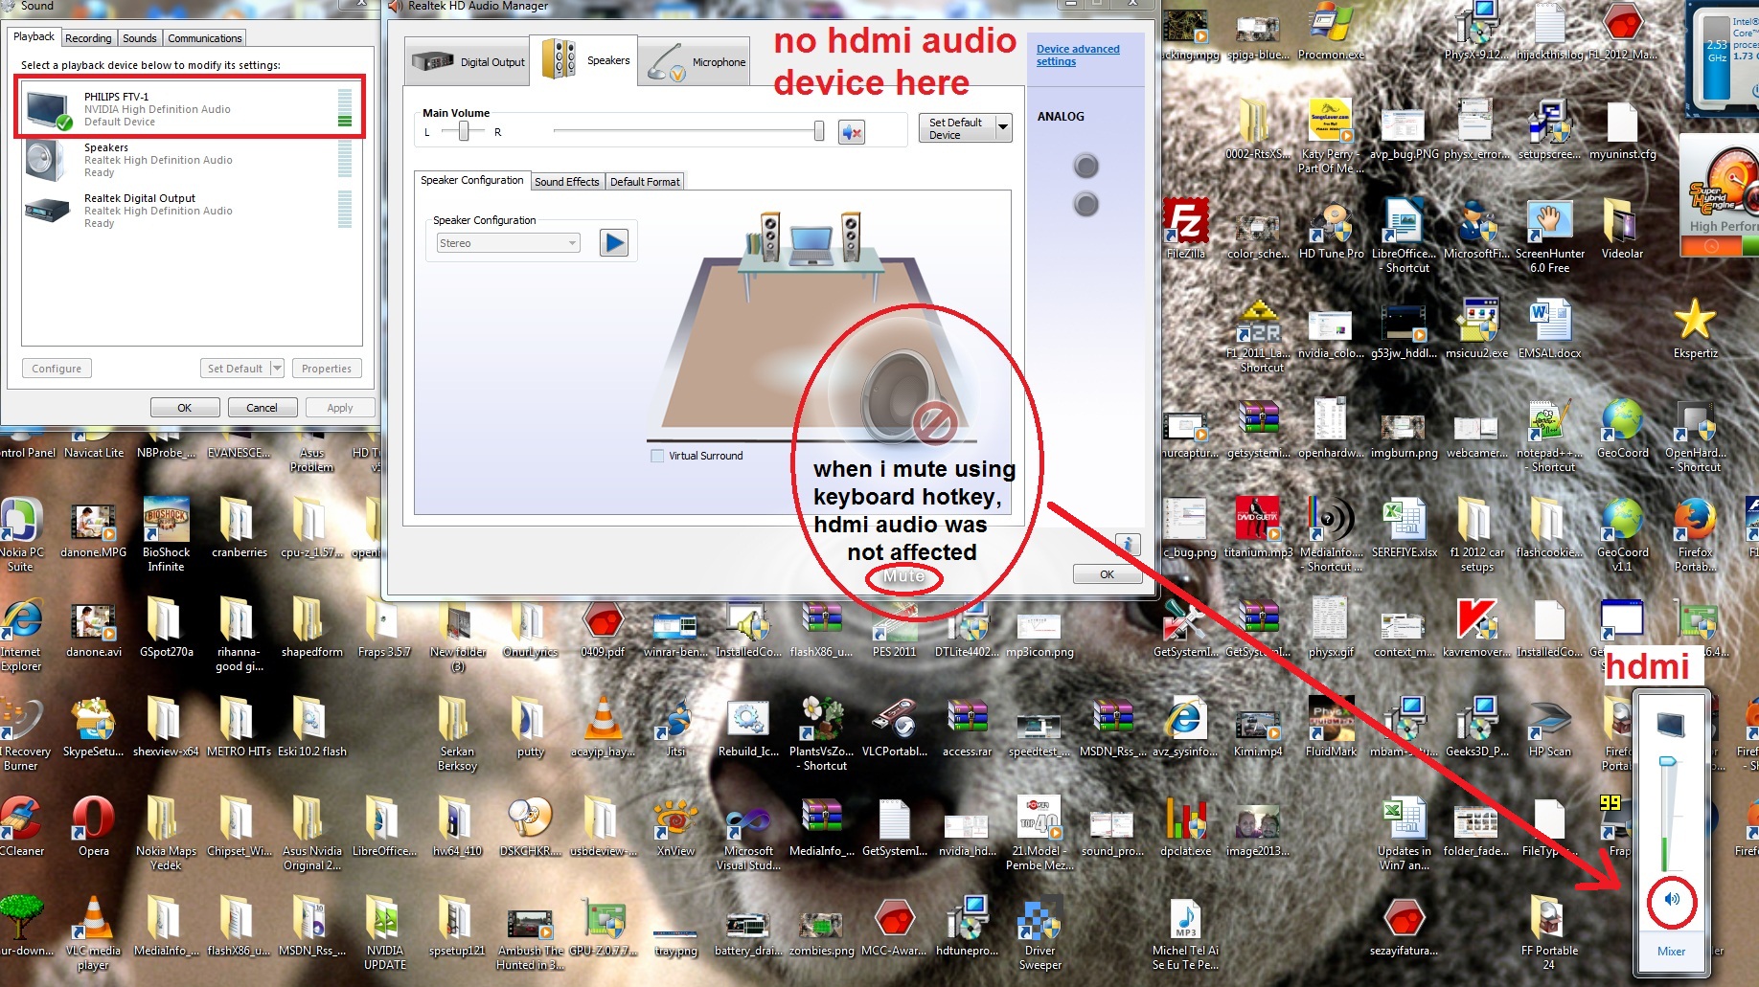Switch to the Digital Output tab
Image resolution: width=1759 pixels, height=987 pixels.
point(468,62)
